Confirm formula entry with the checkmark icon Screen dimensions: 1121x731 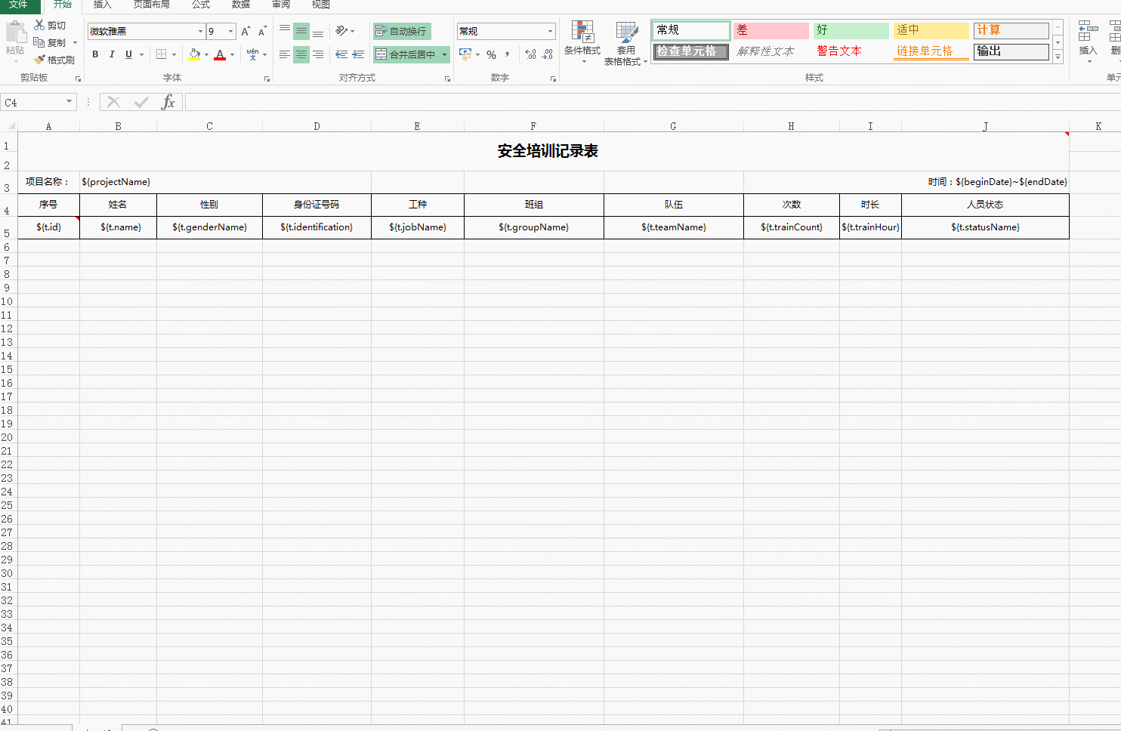pos(141,102)
